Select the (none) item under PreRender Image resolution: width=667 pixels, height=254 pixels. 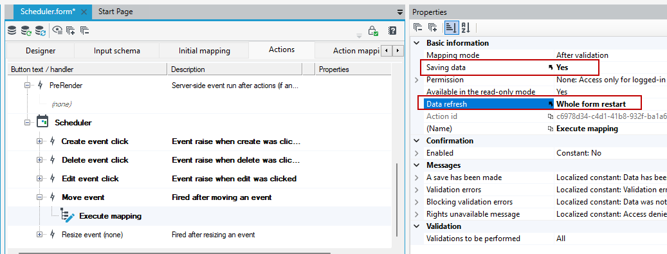(61, 104)
